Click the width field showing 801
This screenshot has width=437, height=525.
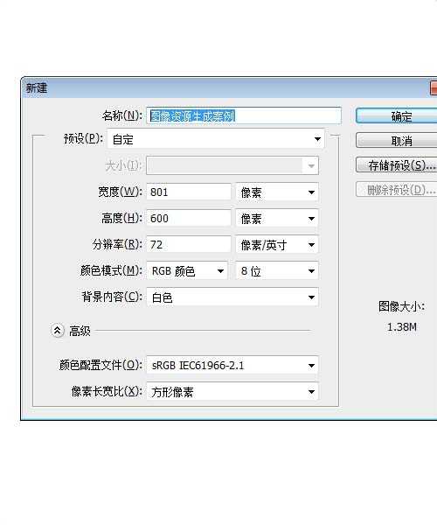pyautogui.click(x=189, y=192)
